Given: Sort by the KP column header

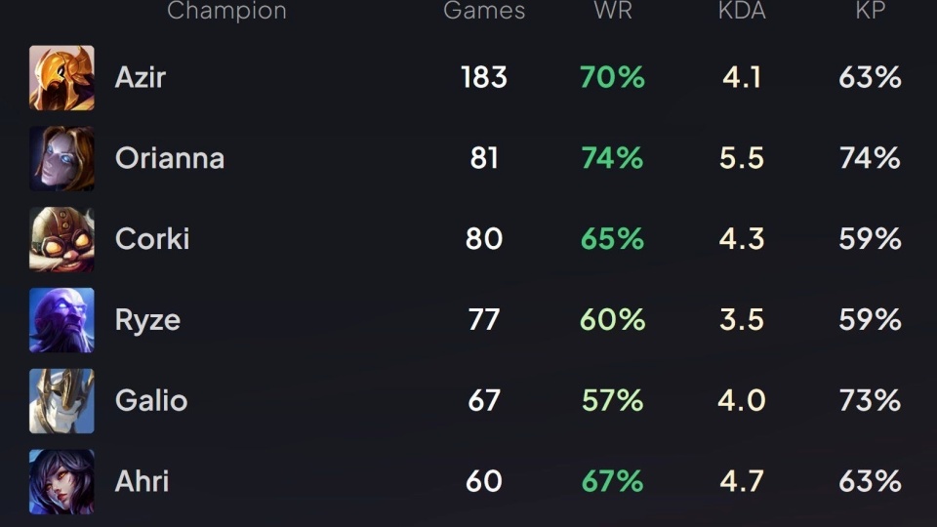Looking at the screenshot, I should (870, 12).
